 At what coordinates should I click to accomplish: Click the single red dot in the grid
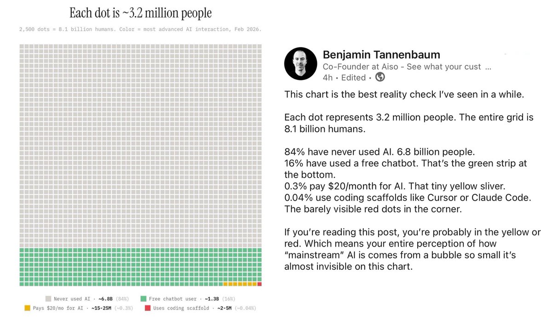tap(259, 284)
